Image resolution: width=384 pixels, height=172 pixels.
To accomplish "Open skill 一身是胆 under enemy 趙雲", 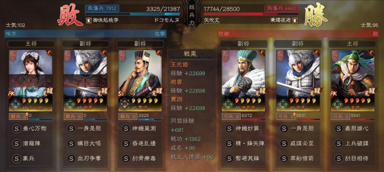I will 298,129.
